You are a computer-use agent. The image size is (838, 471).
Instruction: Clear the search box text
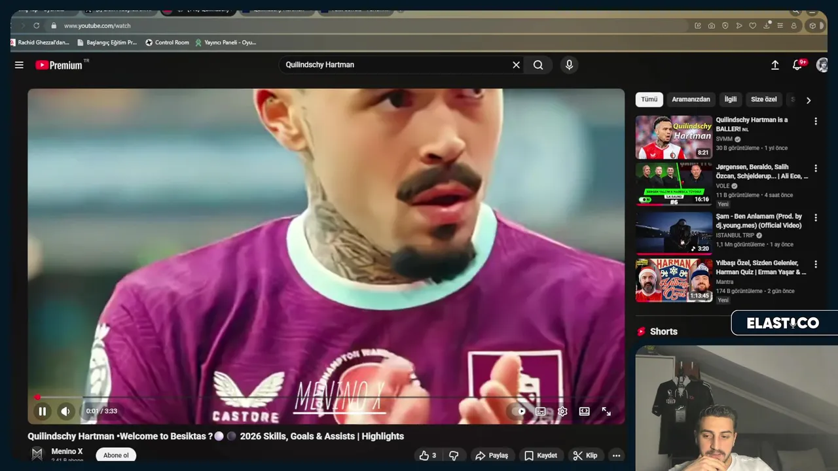516,65
